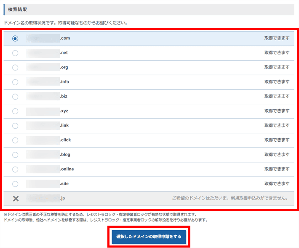
Task: Choose the .org domain radio button
Action: click(15, 67)
